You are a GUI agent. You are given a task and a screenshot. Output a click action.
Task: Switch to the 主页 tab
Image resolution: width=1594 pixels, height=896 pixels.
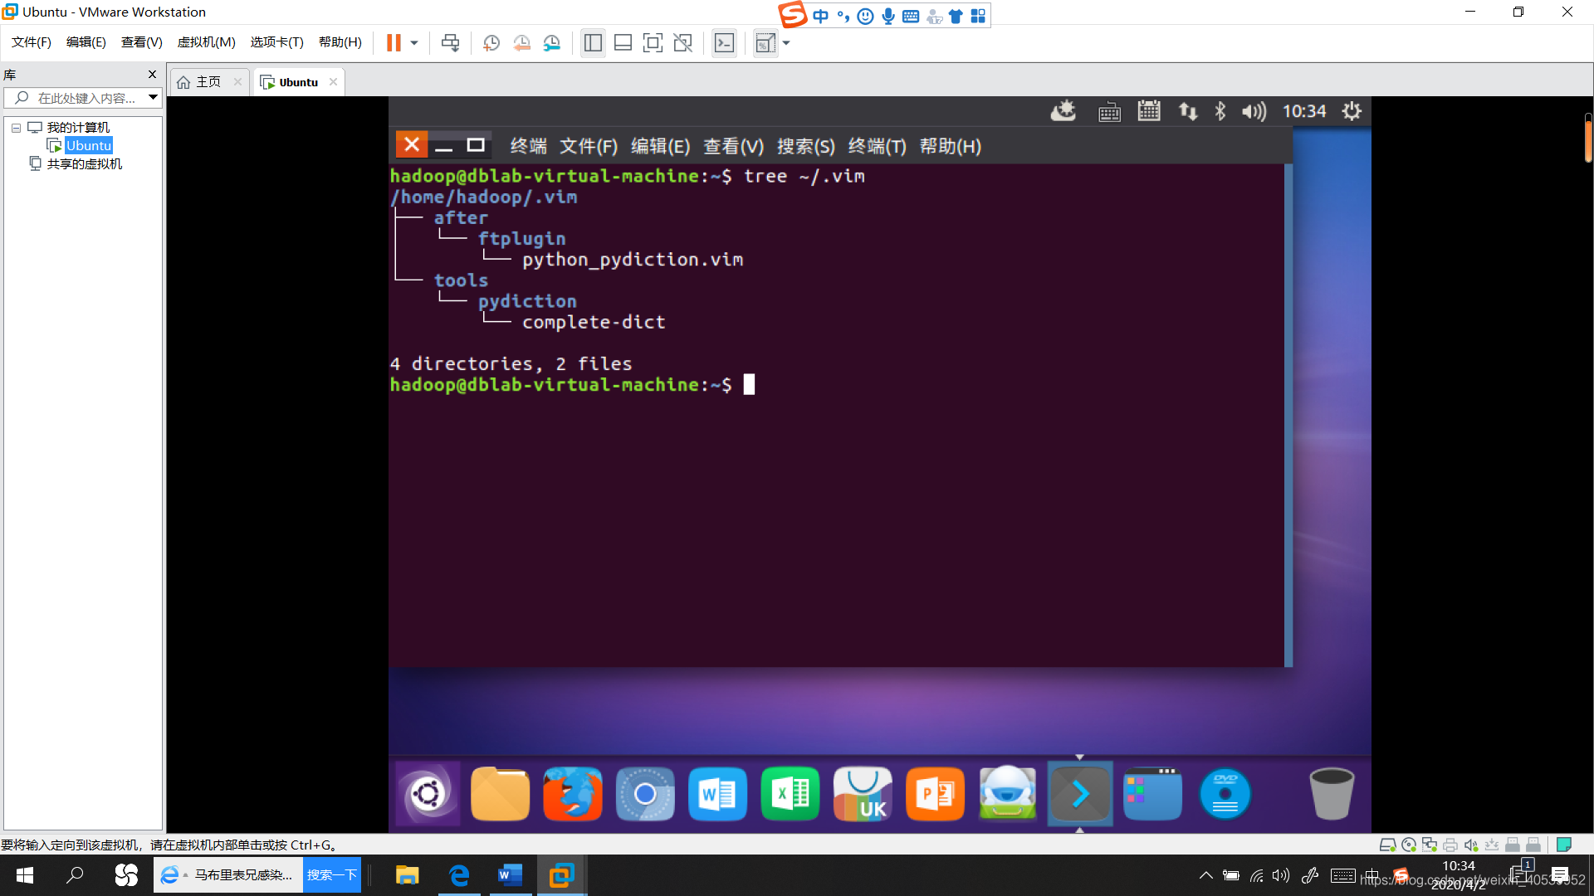(x=208, y=81)
